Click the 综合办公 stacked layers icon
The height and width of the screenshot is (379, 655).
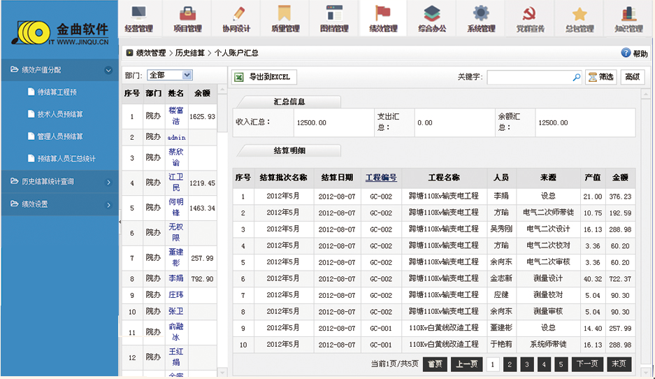click(432, 13)
